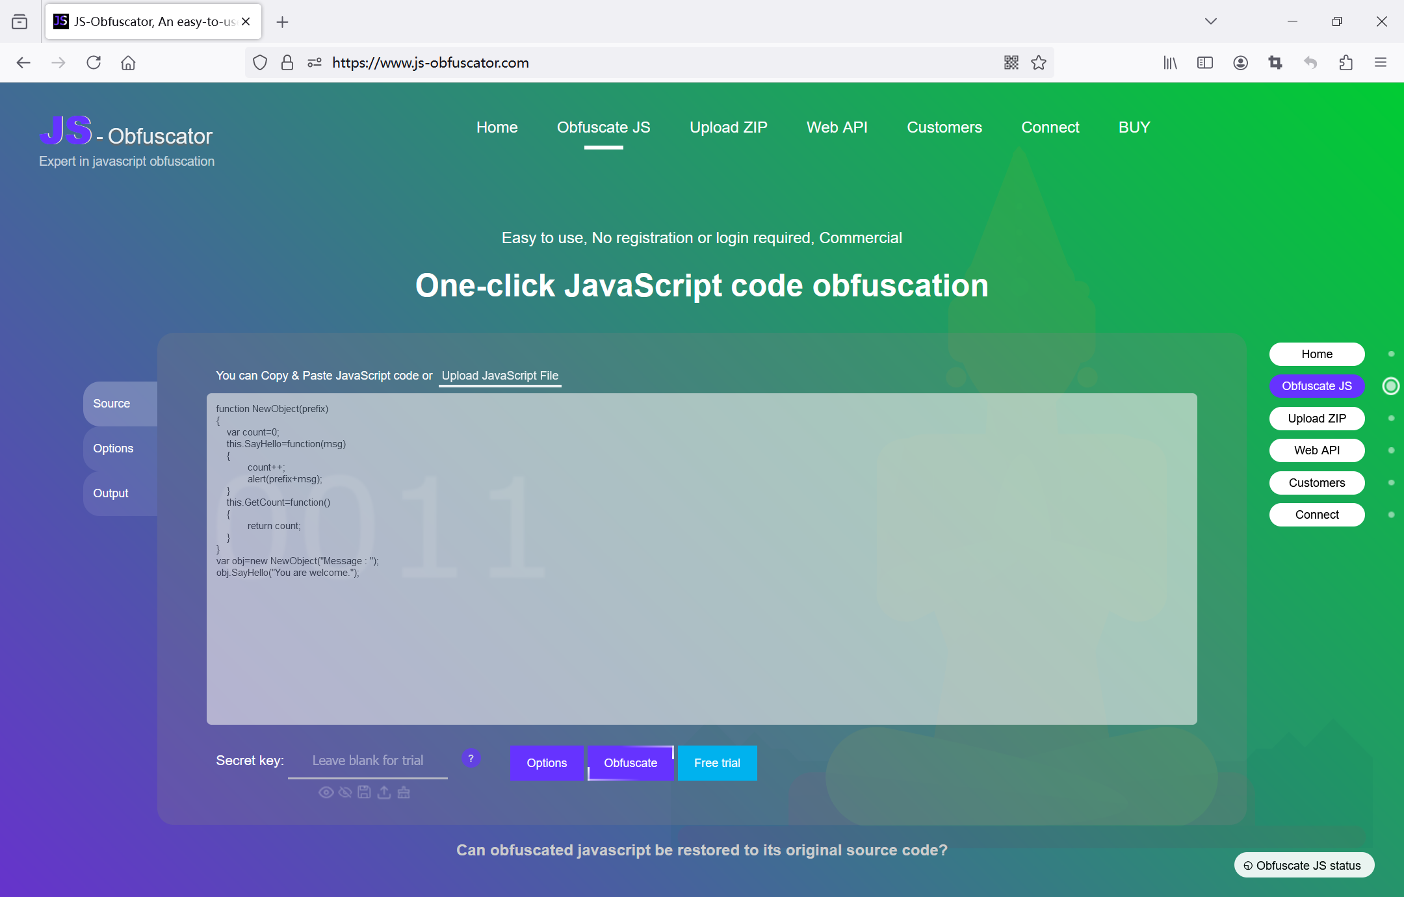The height and width of the screenshot is (897, 1404).
Task: Select the Obfuscate JS radio dot on right
Action: [1390, 386]
